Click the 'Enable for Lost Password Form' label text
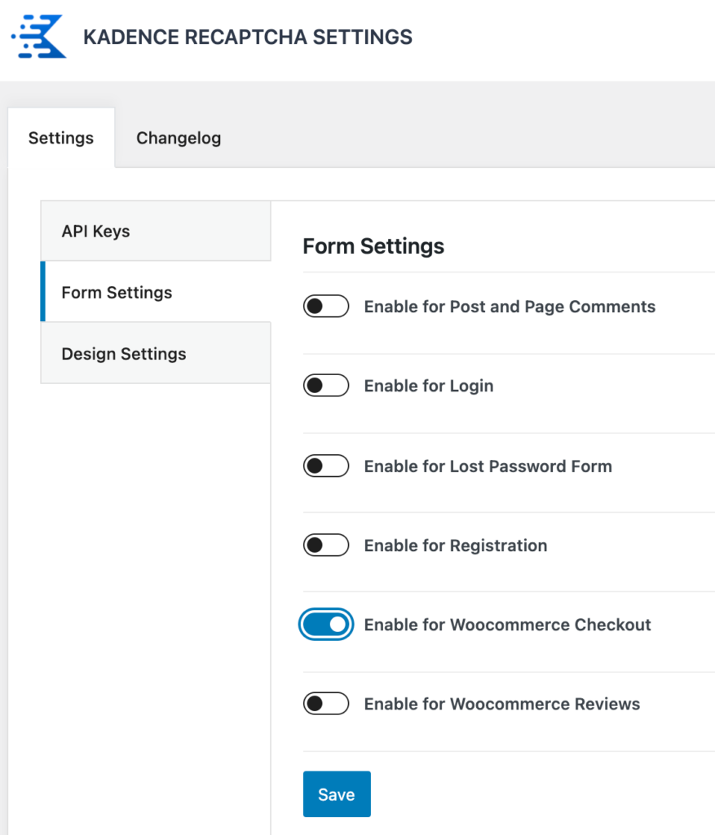 488,466
